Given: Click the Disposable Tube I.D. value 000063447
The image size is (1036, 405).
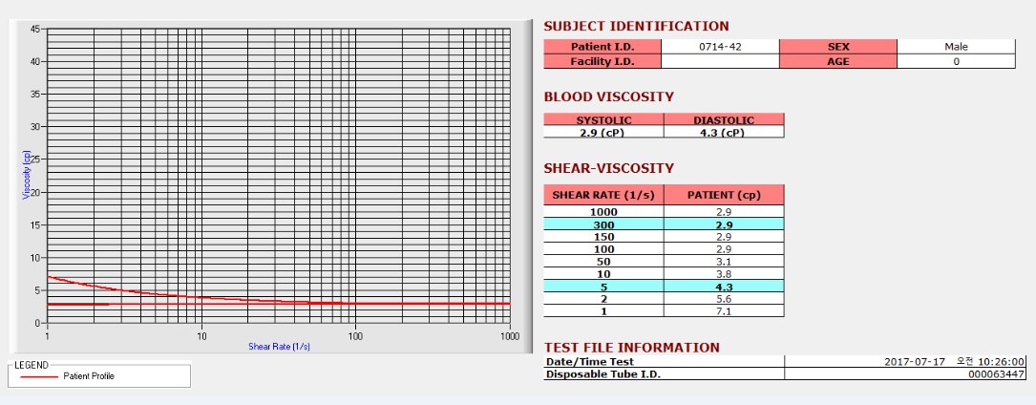Looking at the screenshot, I should point(906,373).
